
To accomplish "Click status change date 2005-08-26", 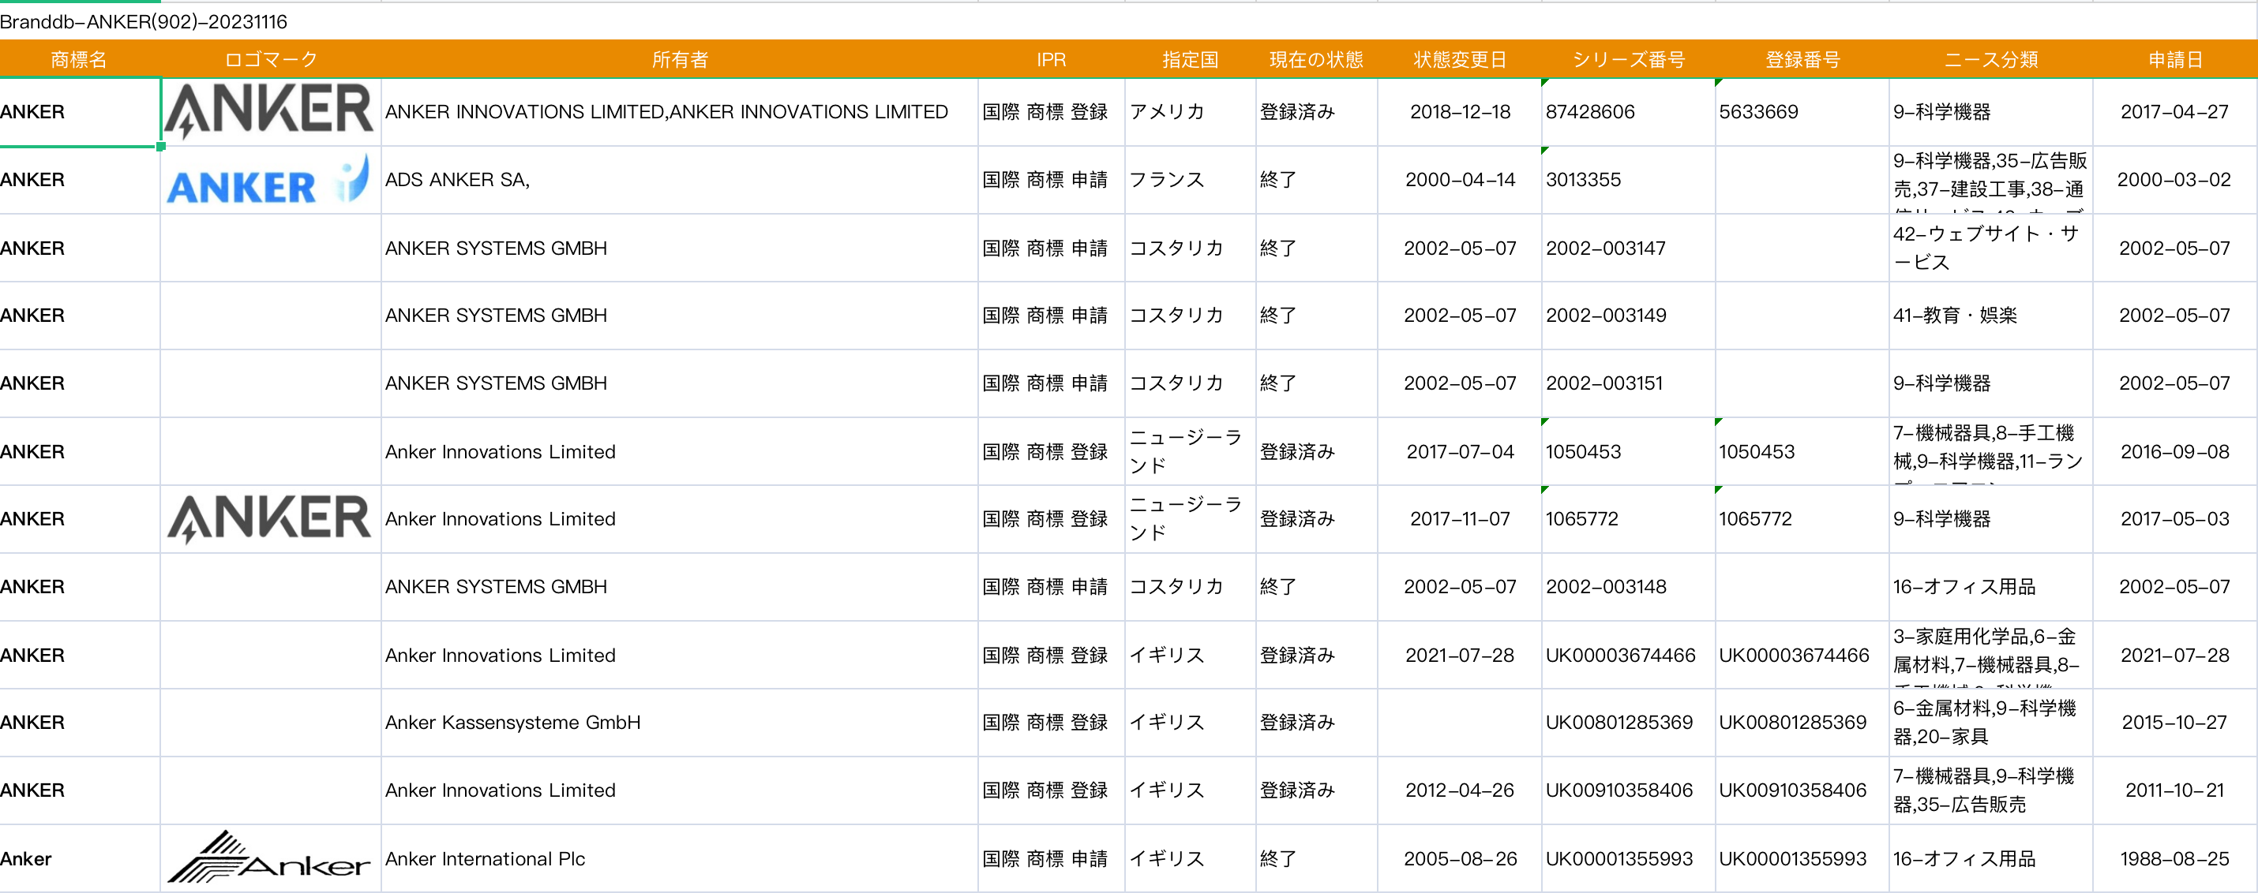I will [1460, 858].
